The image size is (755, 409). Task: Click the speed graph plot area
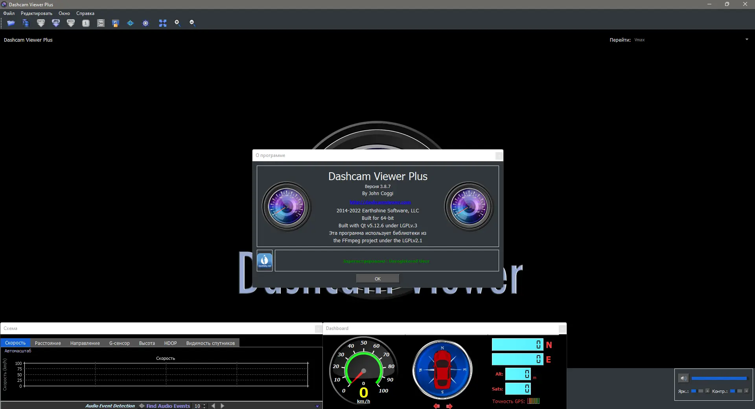pos(166,375)
